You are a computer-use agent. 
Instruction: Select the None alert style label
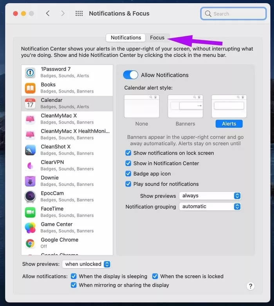point(142,124)
